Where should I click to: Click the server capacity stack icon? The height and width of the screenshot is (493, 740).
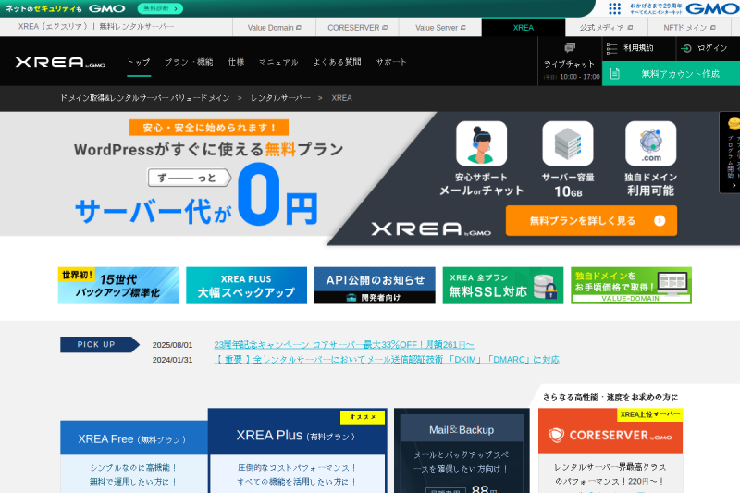[568, 143]
